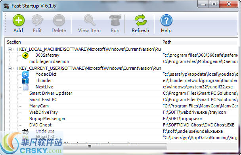This screenshot has height=155, width=241.
Task: Select the mobilegeni daemon entry
Action: [49, 61]
